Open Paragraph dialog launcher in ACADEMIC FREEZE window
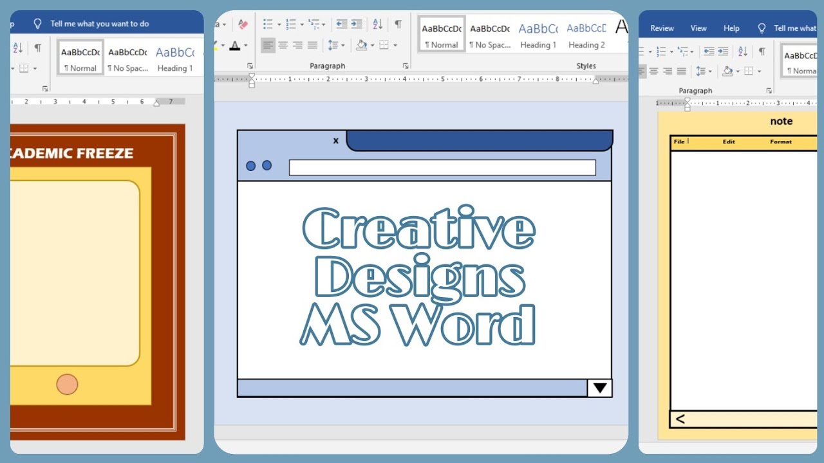This screenshot has width=824, height=463. pos(45,89)
